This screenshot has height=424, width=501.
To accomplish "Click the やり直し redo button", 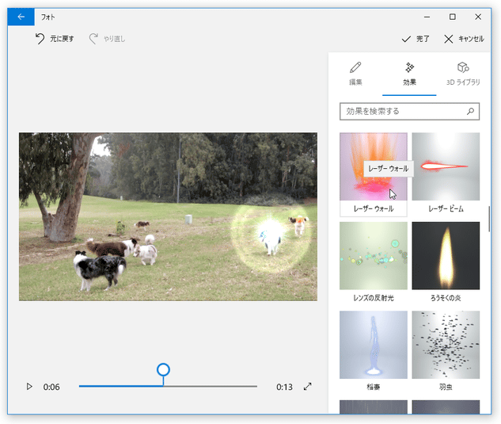I will [107, 38].
